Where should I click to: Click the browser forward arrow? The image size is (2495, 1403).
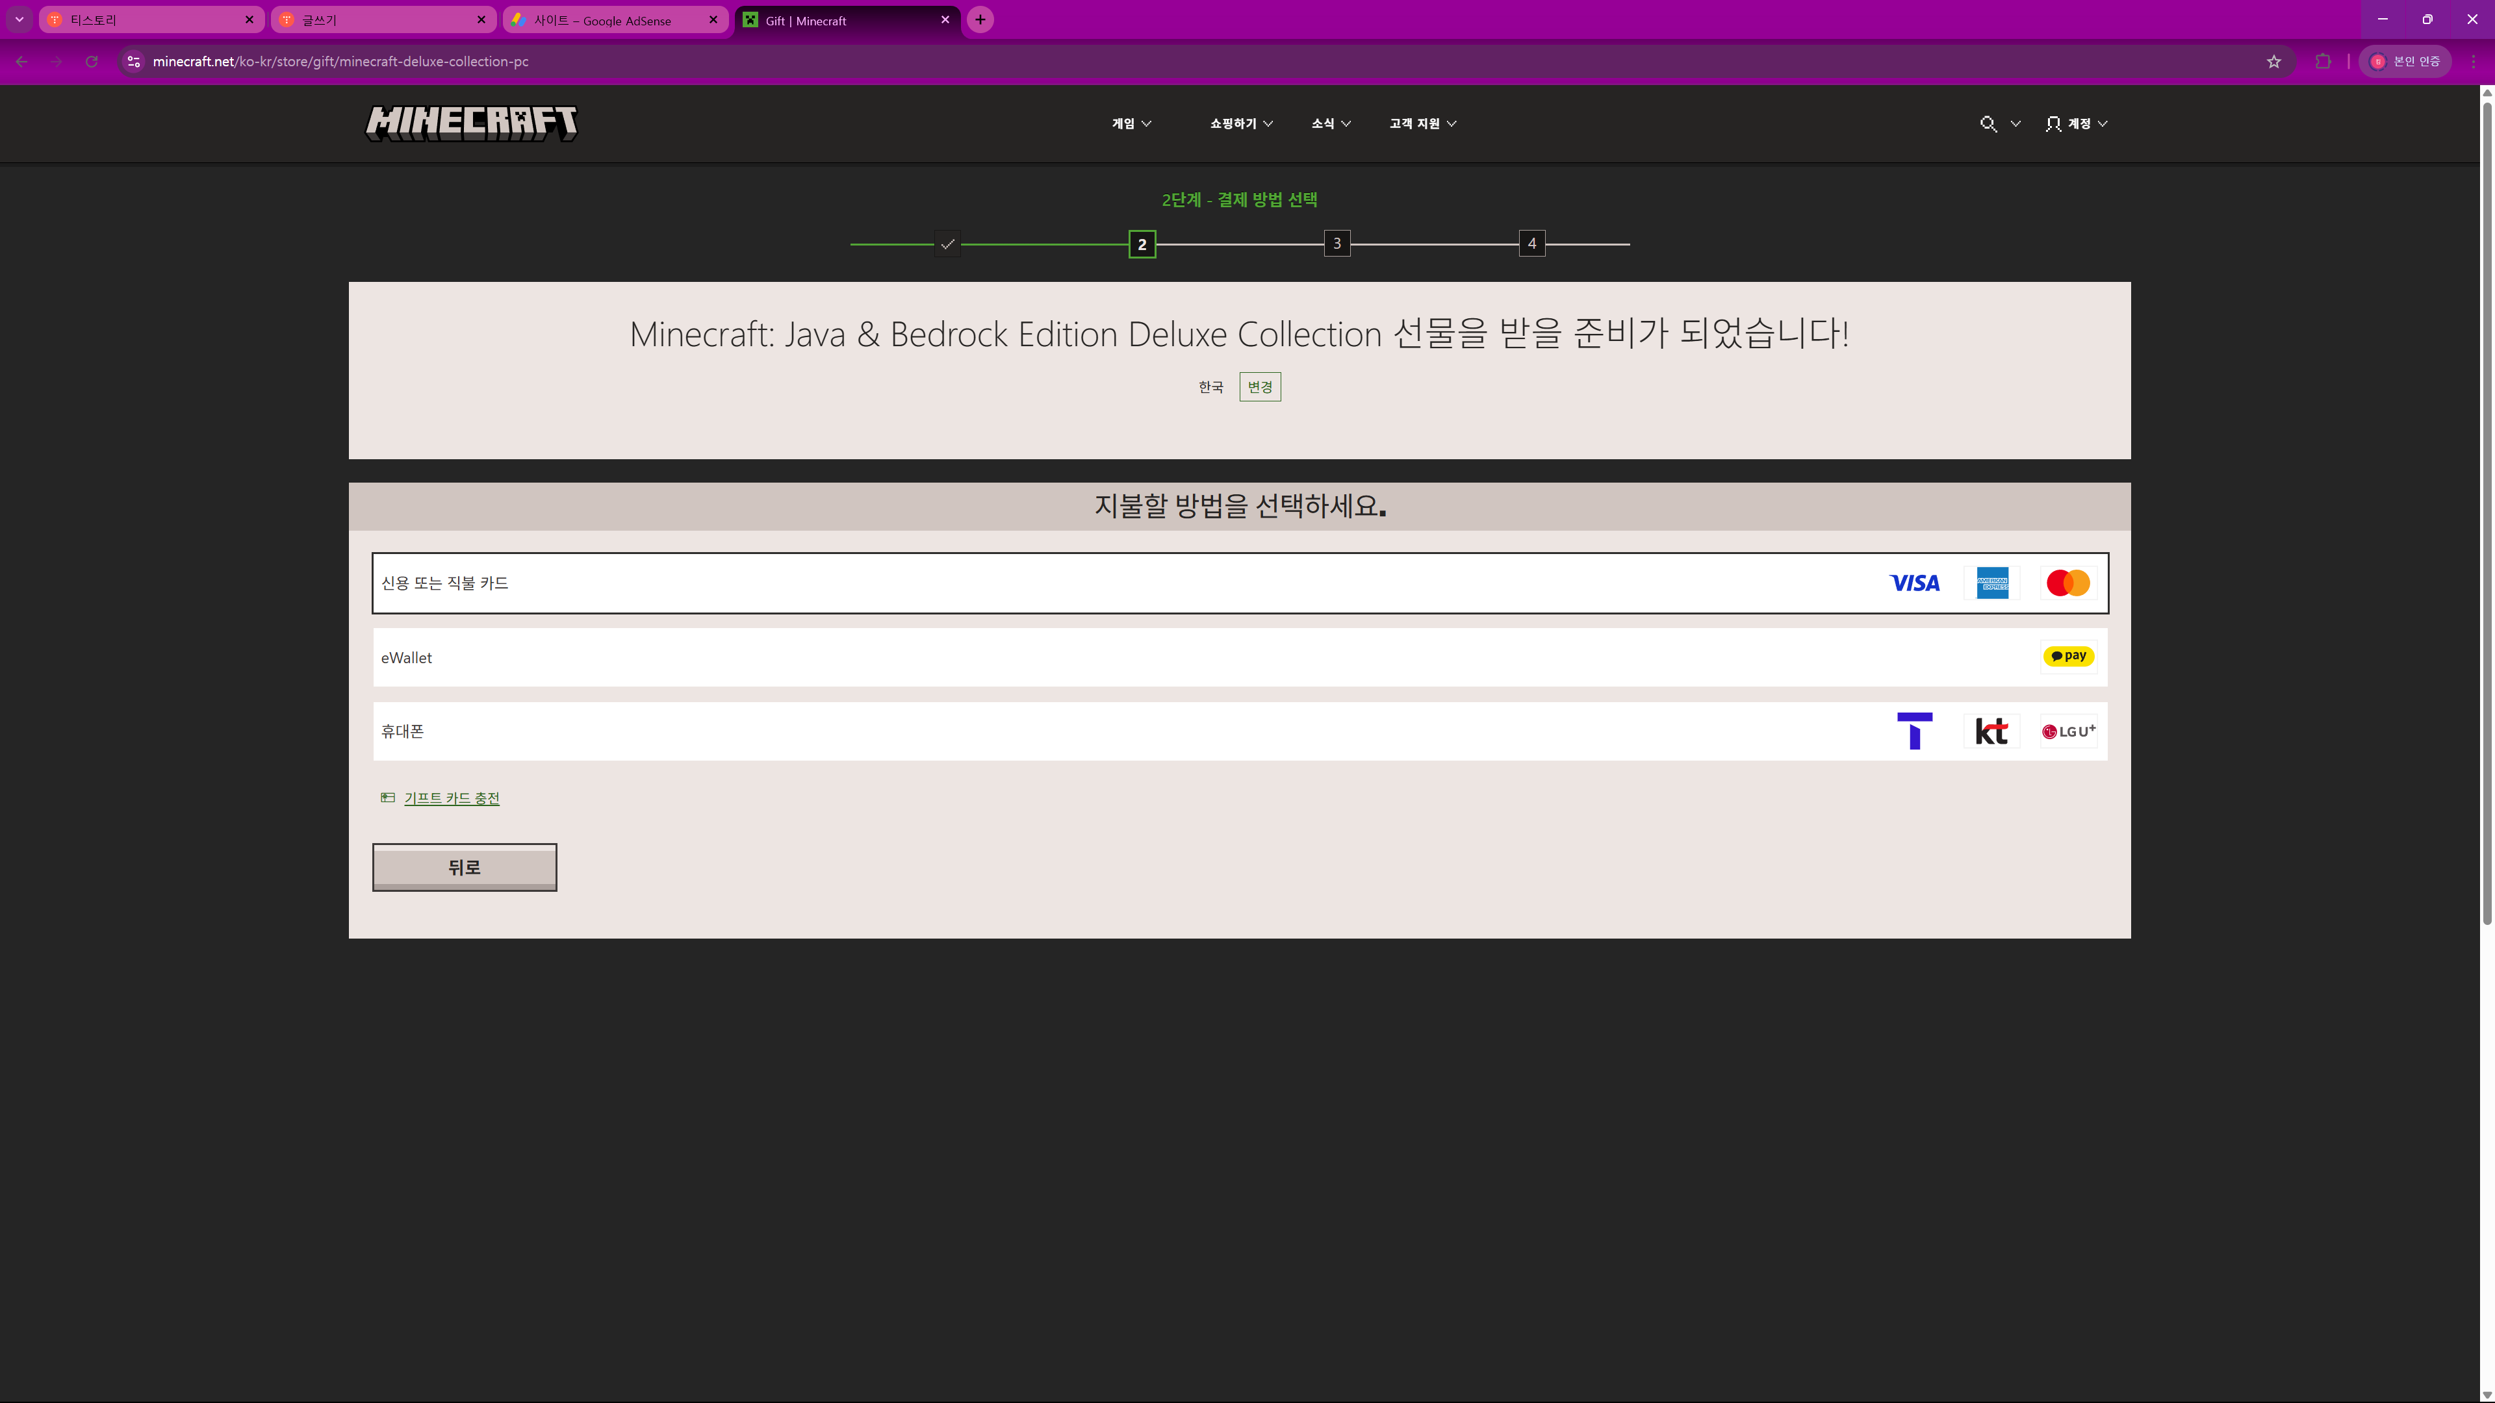[56, 61]
